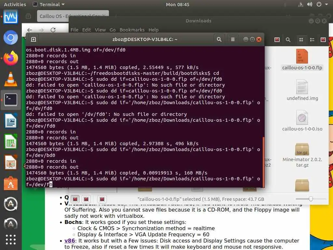The height and width of the screenshot is (250, 333).
Task: Follow the v86 link on the webpage
Action: click(70, 241)
